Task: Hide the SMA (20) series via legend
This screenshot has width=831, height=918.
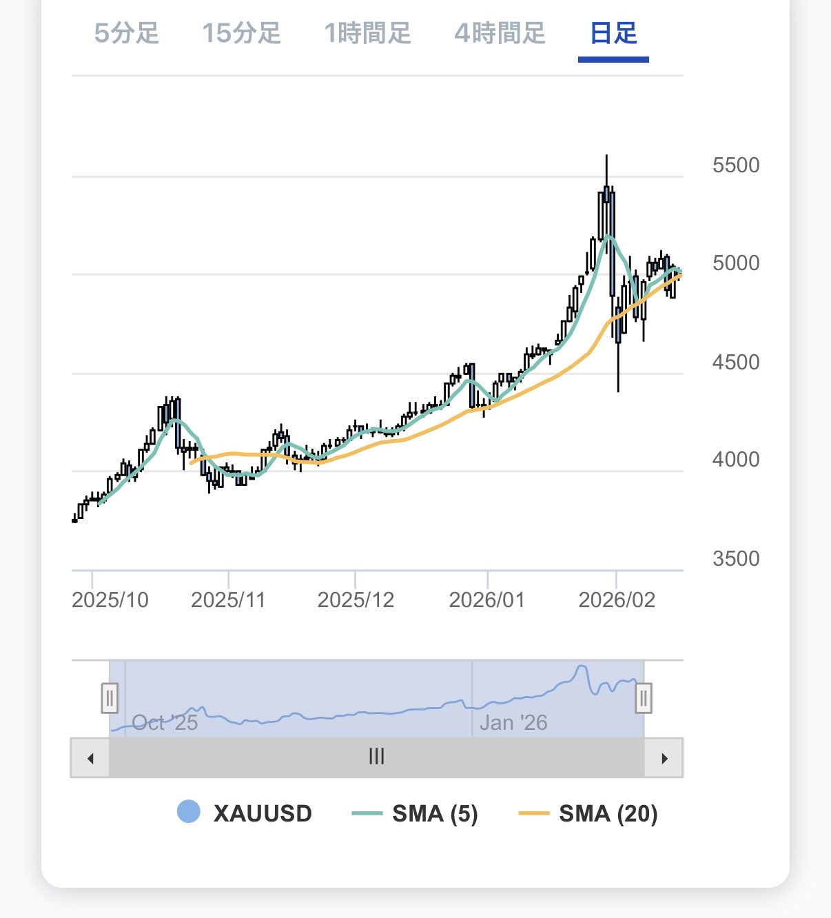Action: click(x=608, y=813)
